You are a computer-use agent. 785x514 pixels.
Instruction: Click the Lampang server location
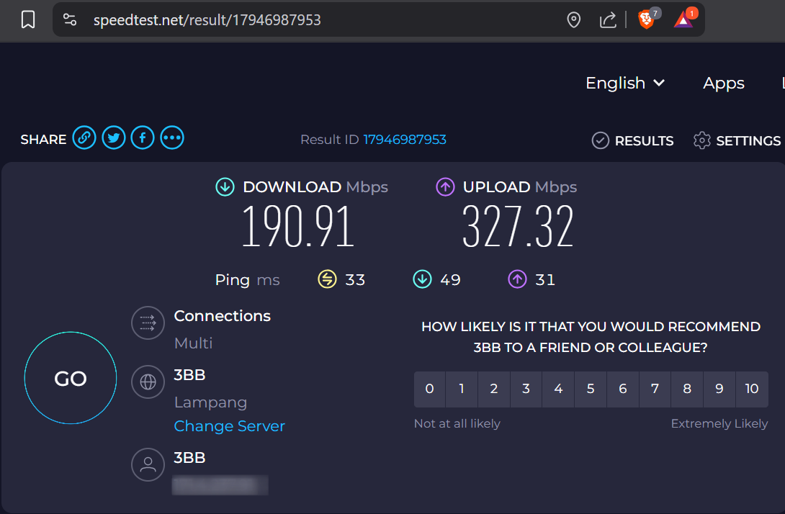click(x=211, y=402)
